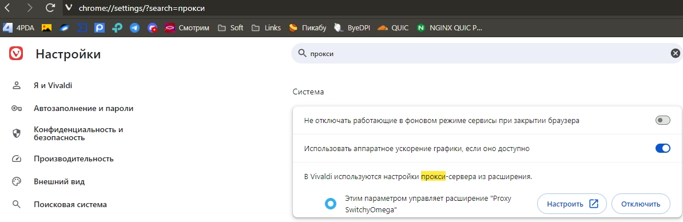The image size is (683, 222).
Task: Click the person icon next to Я и Vivaldi
Action: click(x=17, y=85)
